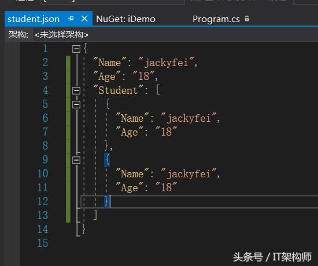Screen dimensions: 318x266
Task: Click the "}," on line 8
Action: [x=109, y=145]
